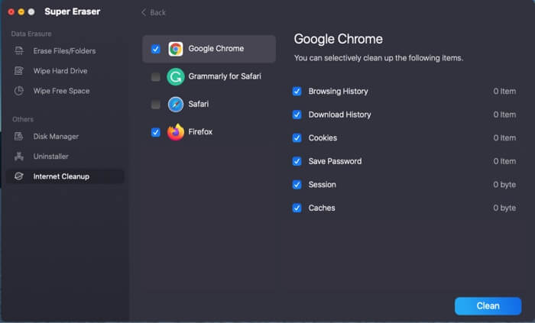
Task: Click the Disk Manager icon
Action: [19, 136]
